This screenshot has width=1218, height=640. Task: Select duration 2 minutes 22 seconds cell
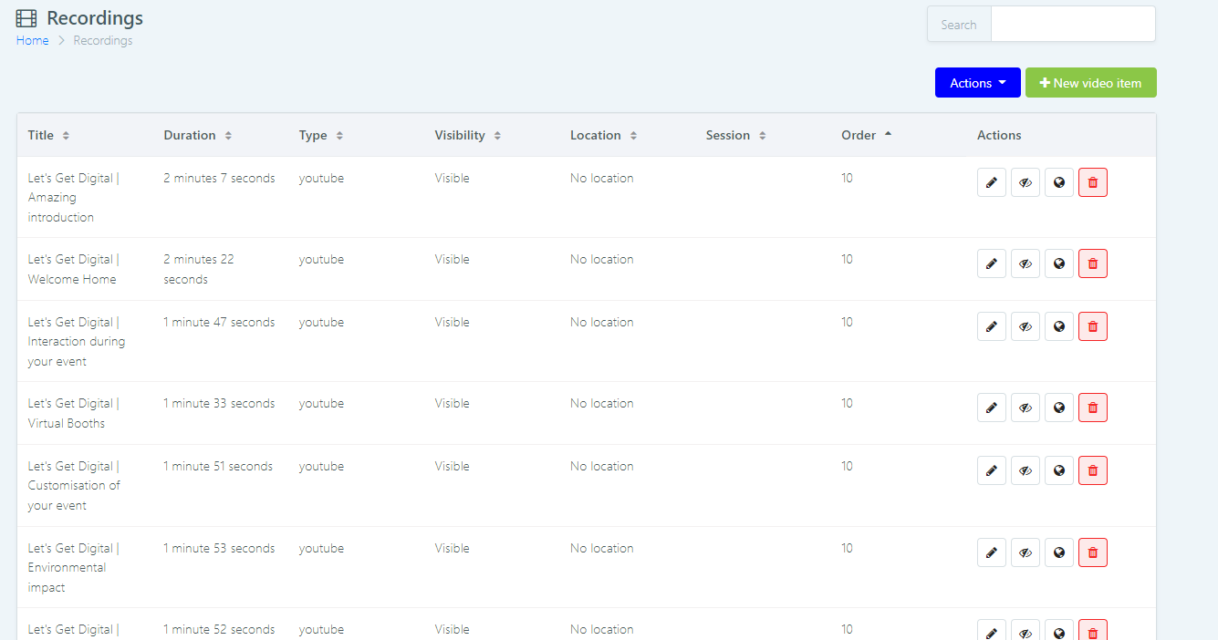coord(199,269)
